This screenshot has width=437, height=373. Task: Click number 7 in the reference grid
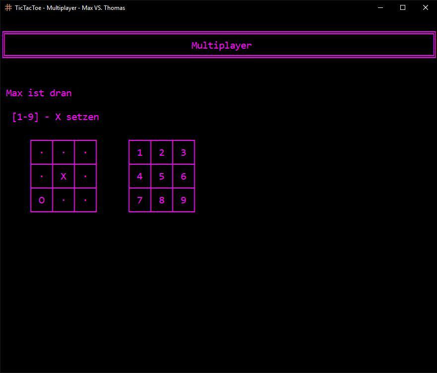pyautogui.click(x=140, y=200)
